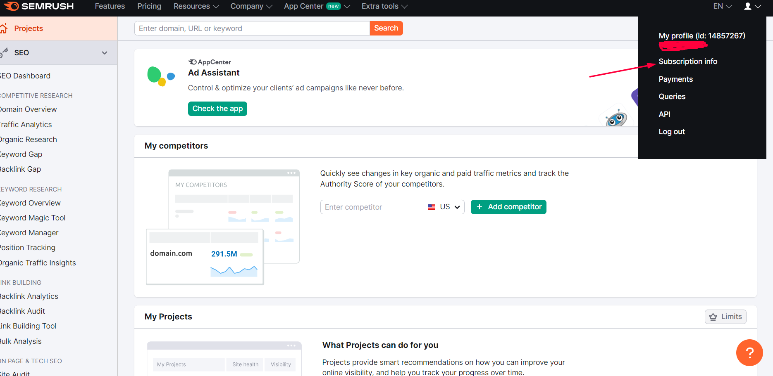Click the orange Search button
Viewport: 773px width, 376px height.
click(386, 28)
